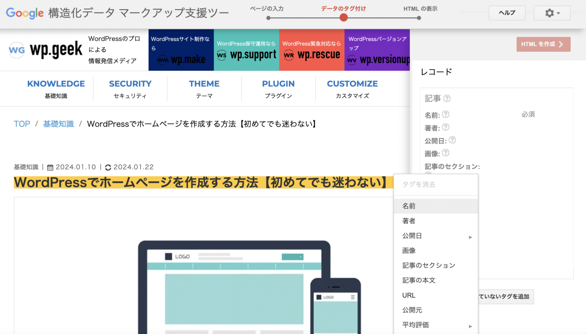This screenshot has height=334, width=586.
Task: Select the WV wp.versionup logo icon
Action: pos(353,60)
